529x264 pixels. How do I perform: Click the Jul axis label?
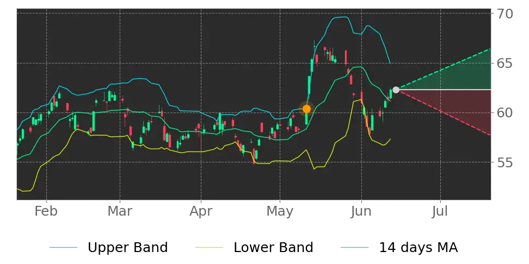coord(440,211)
